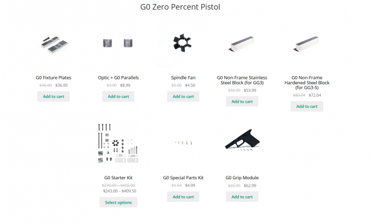The height and width of the screenshot is (224, 372).
Task: View the G0 Grip Module photo
Action: tap(242, 140)
